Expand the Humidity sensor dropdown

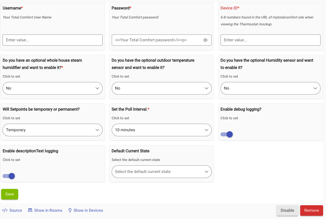pyautogui.click(x=270, y=88)
